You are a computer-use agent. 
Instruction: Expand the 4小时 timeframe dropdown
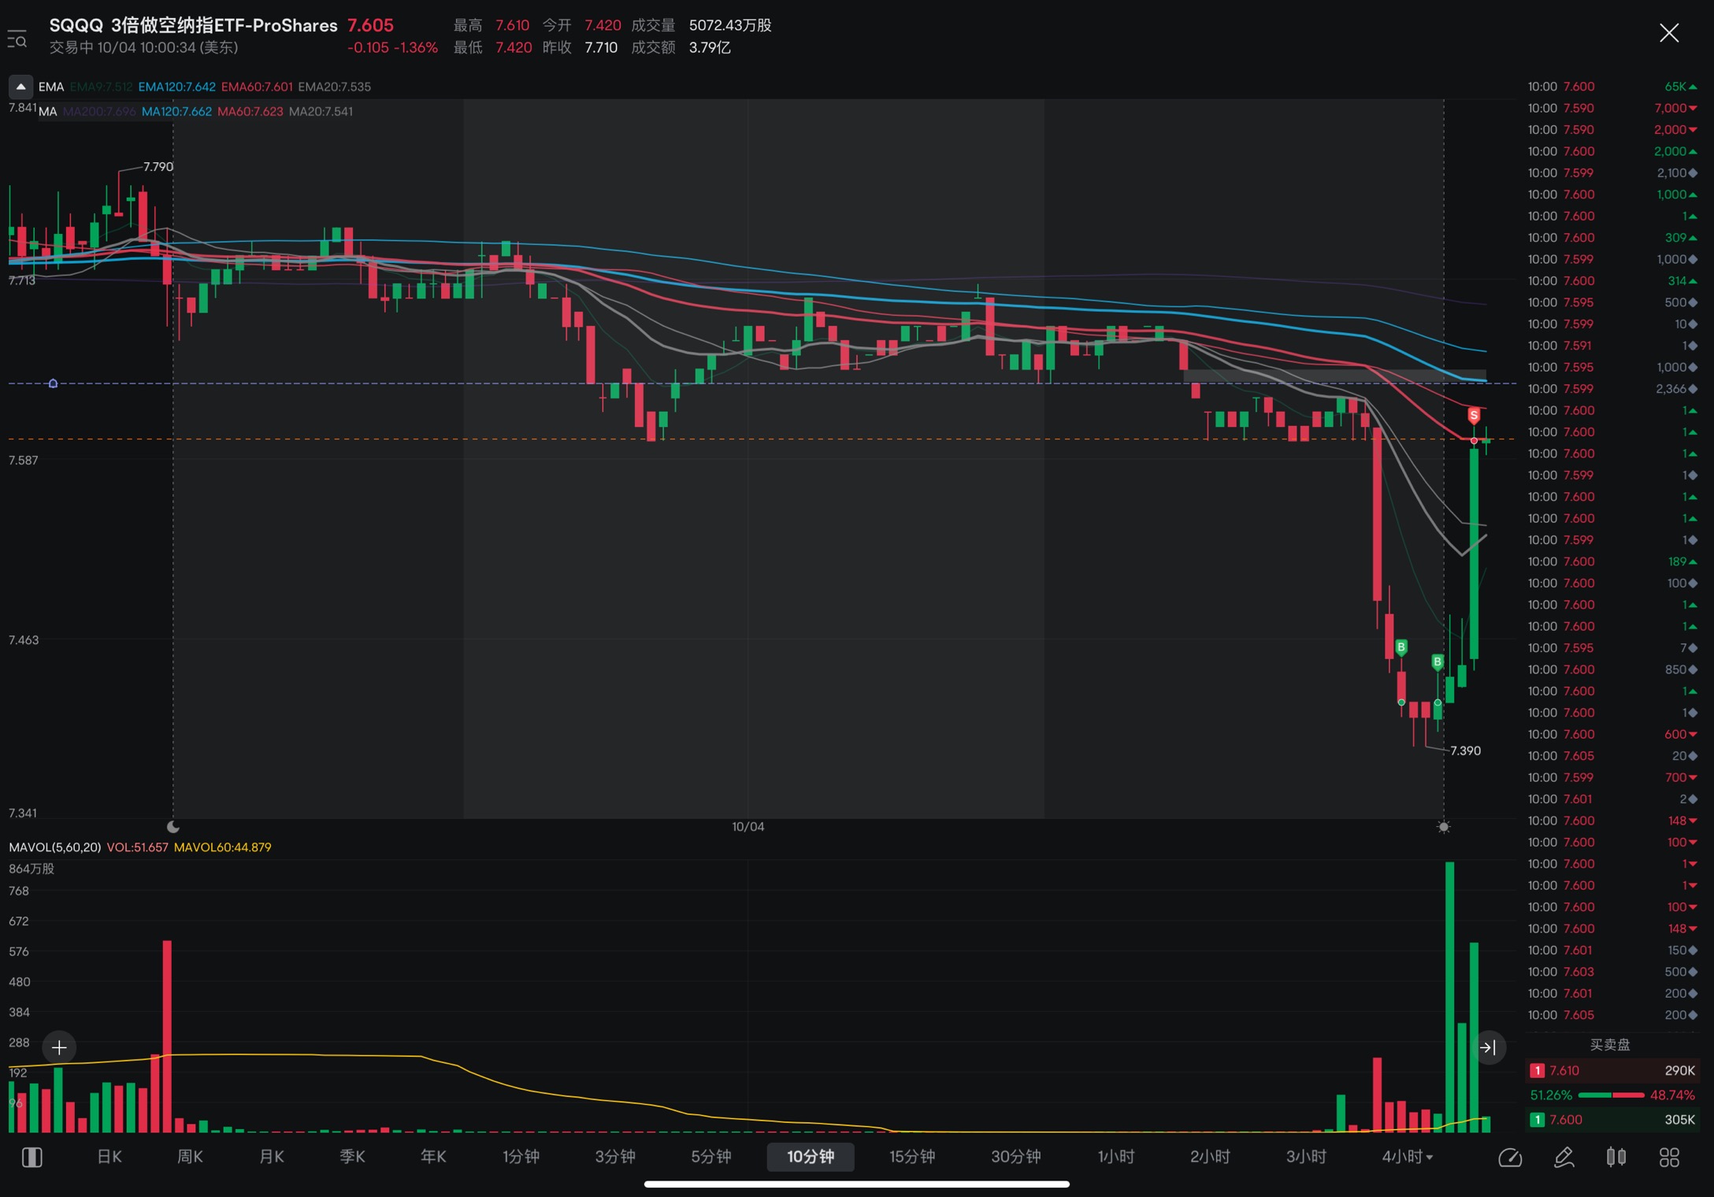(1408, 1157)
